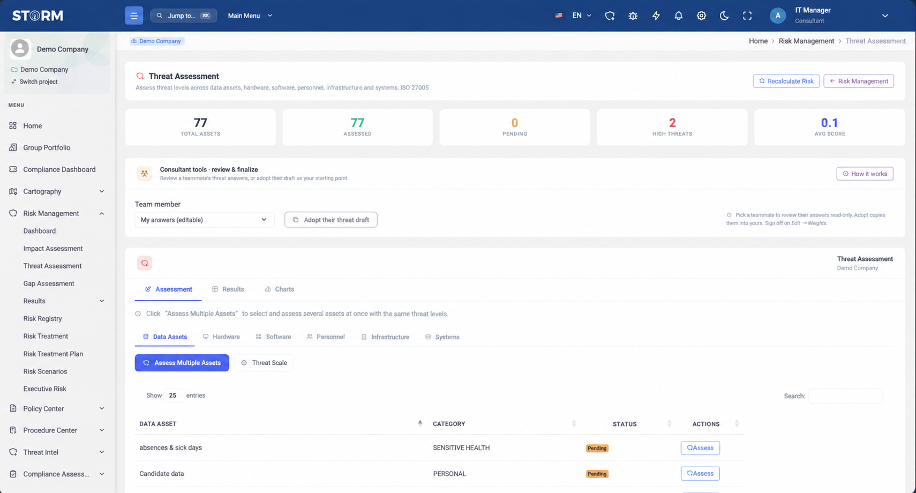The height and width of the screenshot is (493, 916).
Task: Toggle dark mode moon icon
Action: click(x=724, y=16)
